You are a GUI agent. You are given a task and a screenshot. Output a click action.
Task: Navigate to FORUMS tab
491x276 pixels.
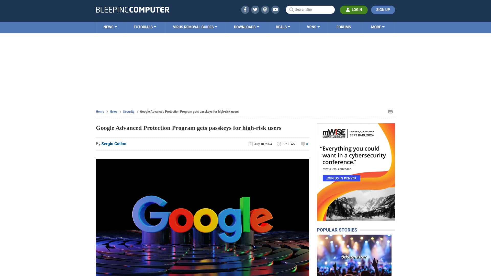[x=344, y=27]
